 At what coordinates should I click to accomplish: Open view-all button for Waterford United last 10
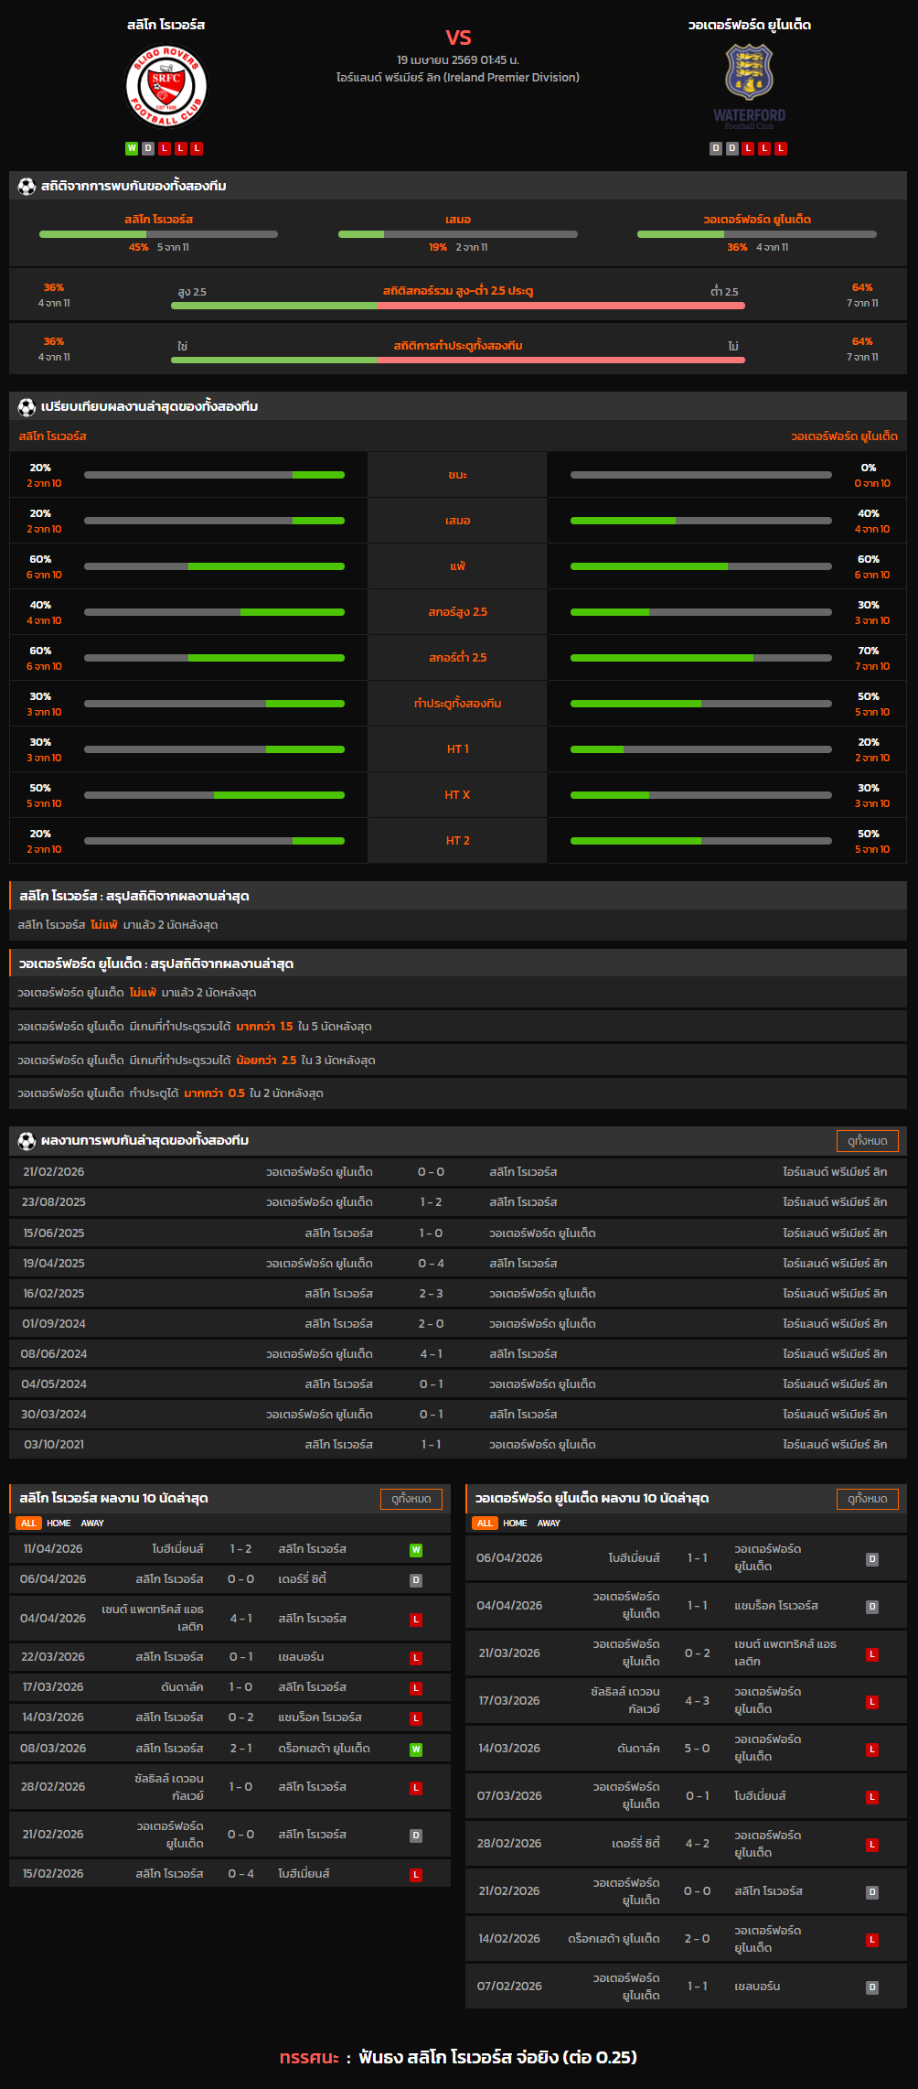867,1499
